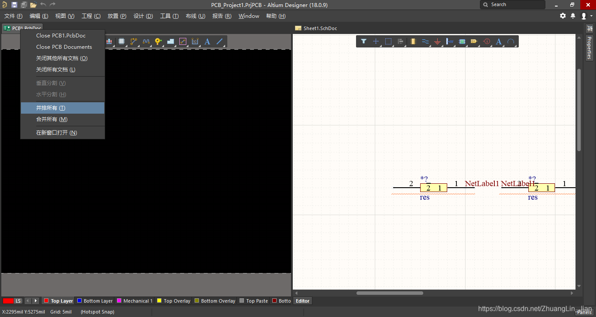Open the 编辑 (E) menu

pyautogui.click(x=39, y=16)
